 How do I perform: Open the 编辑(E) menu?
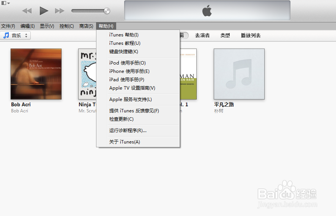[x=28, y=26]
